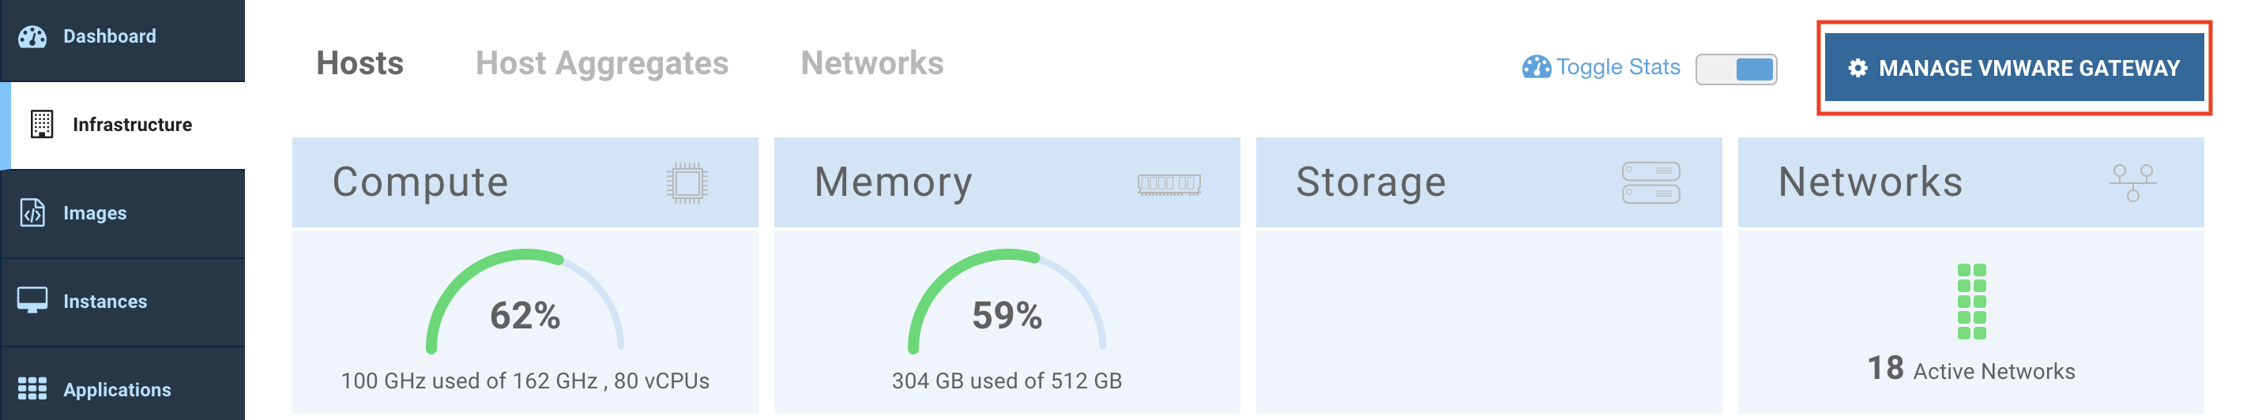Screen dimensions: 2247x420
Task: Click the Memory RAM stick icon
Action: pyautogui.click(x=1169, y=184)
